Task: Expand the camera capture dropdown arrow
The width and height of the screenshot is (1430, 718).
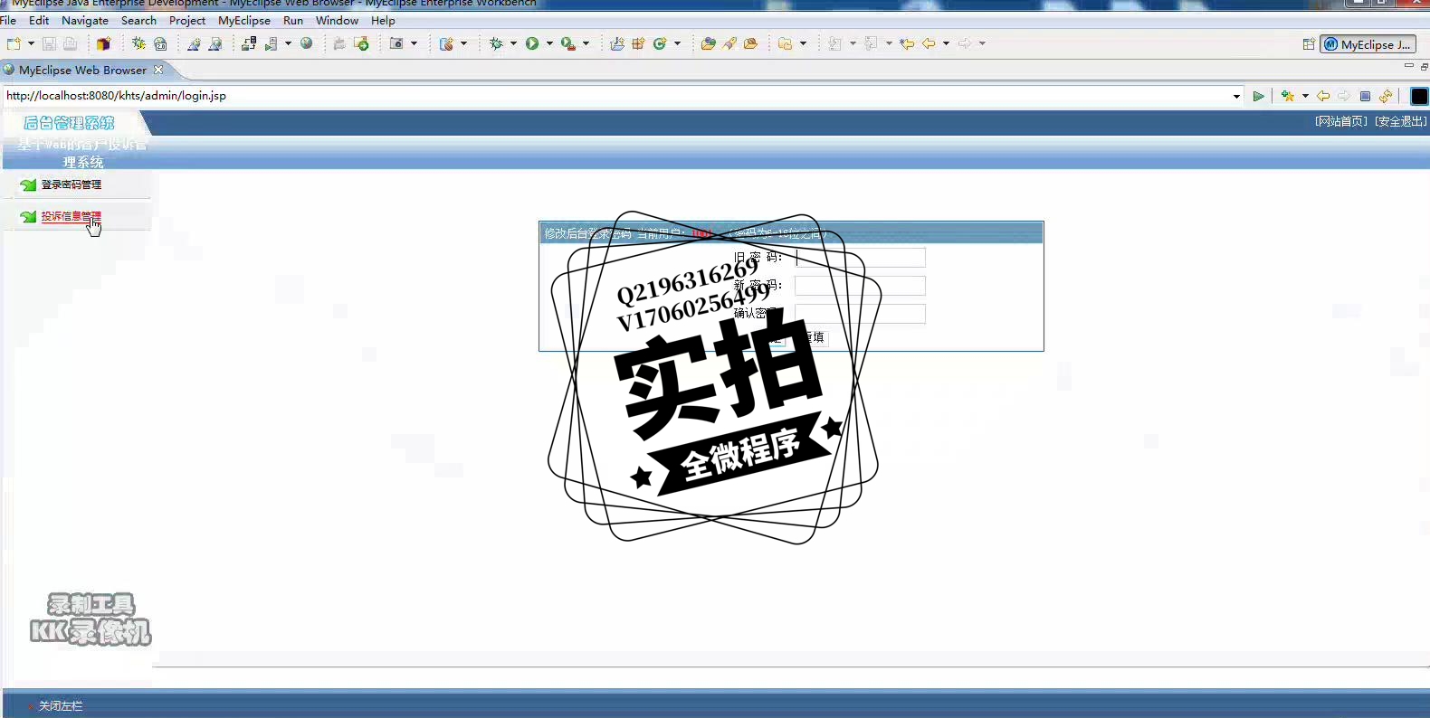Action: coord(414,43)
